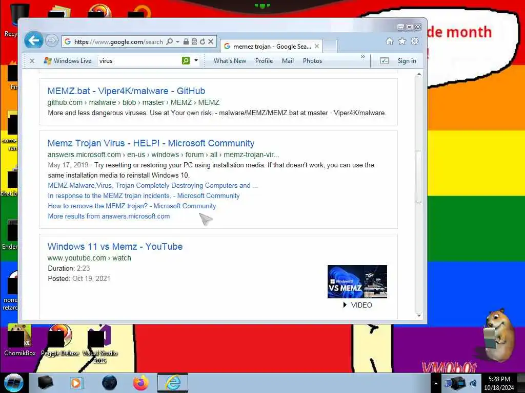
Task: Open the Photos toolbar item
Action: point(312,61)
